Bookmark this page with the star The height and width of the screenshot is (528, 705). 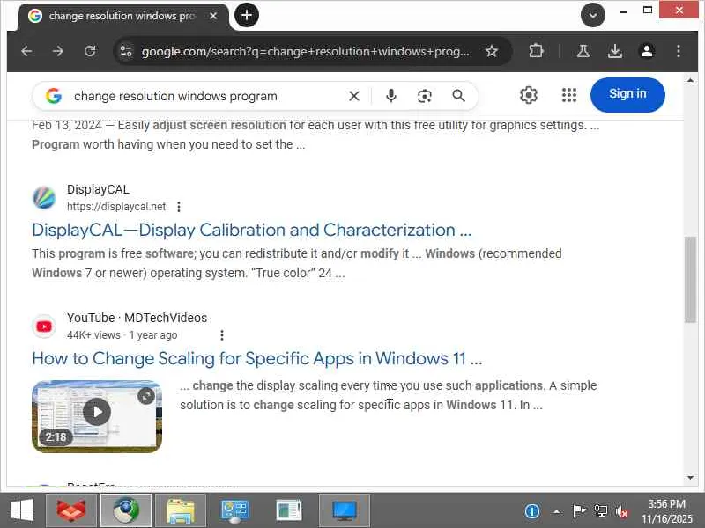click(492, 51)
